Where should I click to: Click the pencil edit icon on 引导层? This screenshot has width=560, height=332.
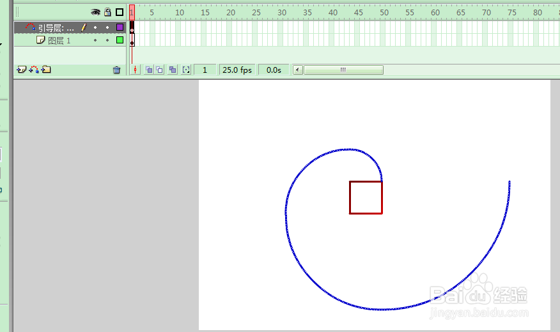84,27
